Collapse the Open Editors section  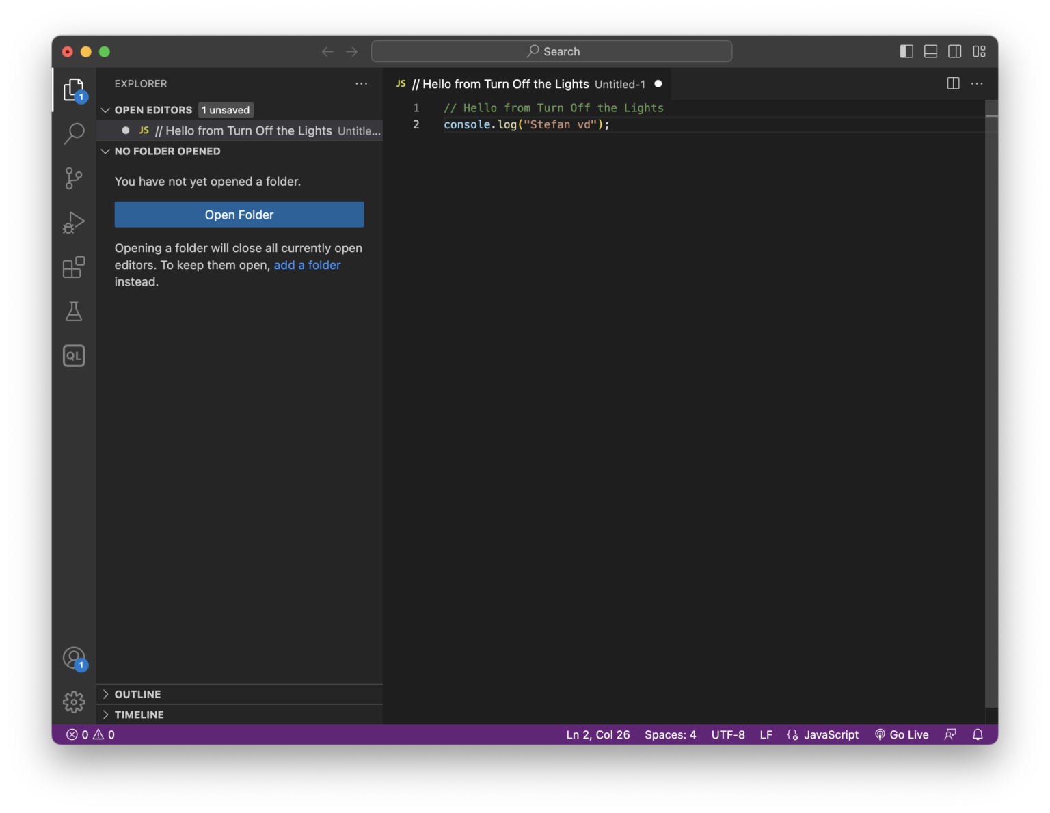point(153,110)
